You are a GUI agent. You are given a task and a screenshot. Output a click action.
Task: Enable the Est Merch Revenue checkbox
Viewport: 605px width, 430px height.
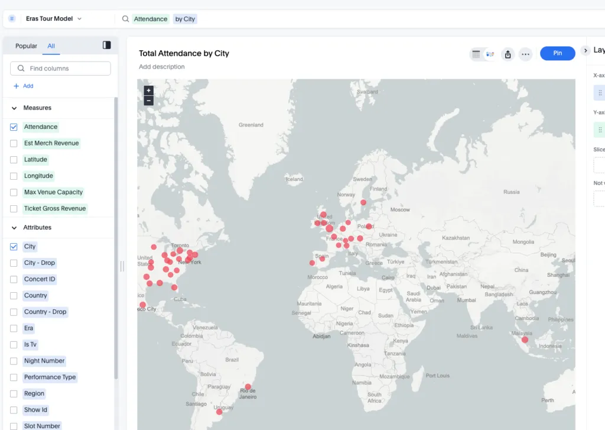coord(14,143)
